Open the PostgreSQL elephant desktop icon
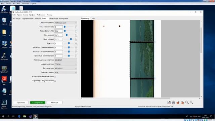The image size is (215, 121). [4, 45]
